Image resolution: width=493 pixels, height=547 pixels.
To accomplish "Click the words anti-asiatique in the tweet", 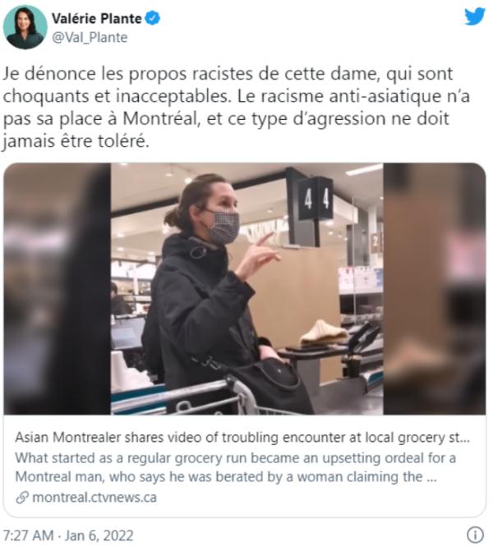I will 385,96.
